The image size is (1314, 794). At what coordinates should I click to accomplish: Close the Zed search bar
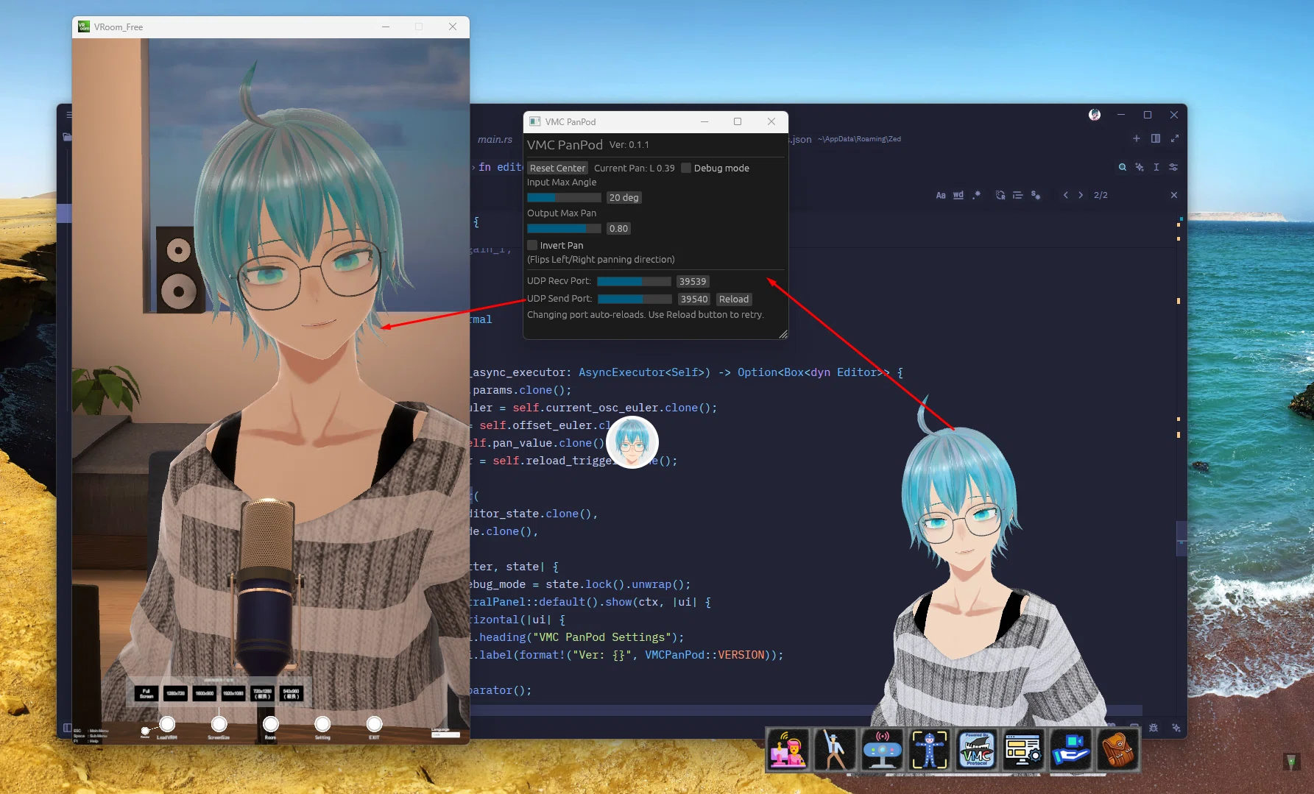(x=1174, y=195)
